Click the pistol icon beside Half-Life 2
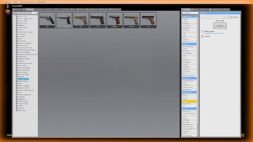253x142 pixels. pos(17,61)
